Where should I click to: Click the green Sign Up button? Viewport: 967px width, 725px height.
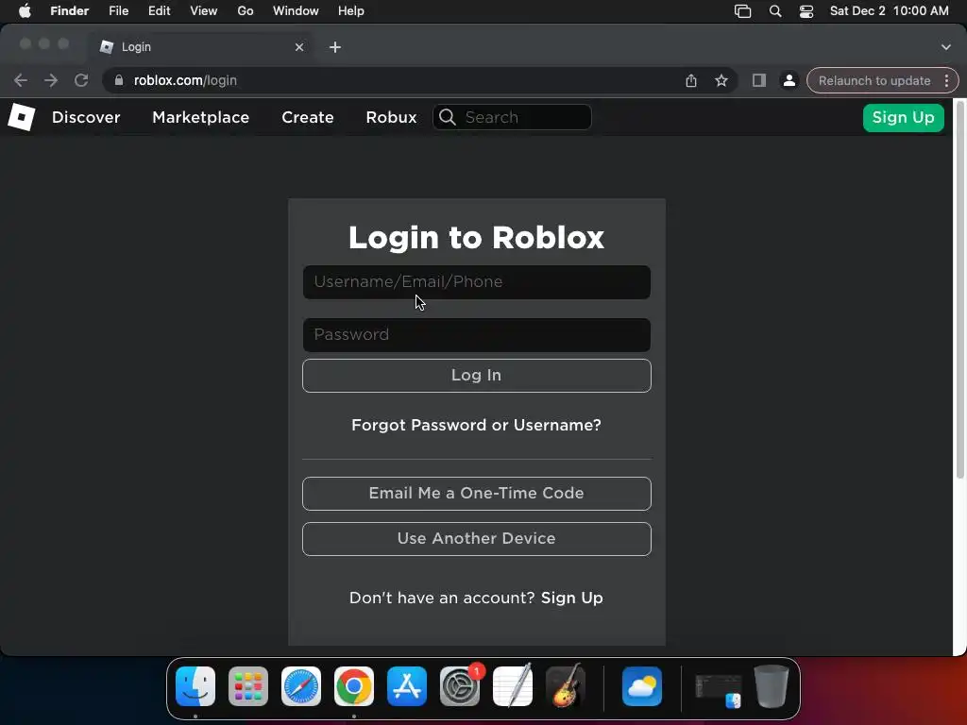904,118
